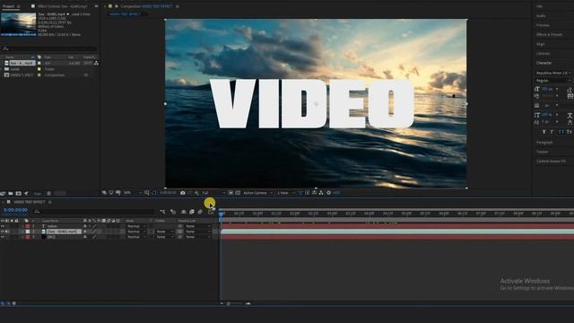Click the viewer current time display

168,193
